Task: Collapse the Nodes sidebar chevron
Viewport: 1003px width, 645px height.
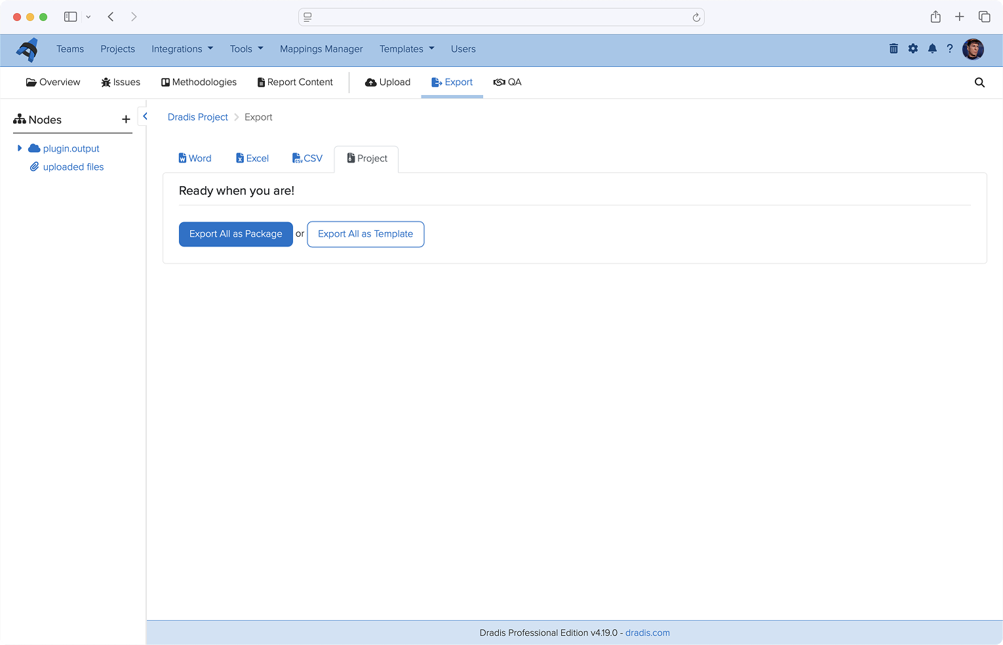Action: [x=145, y=116]
